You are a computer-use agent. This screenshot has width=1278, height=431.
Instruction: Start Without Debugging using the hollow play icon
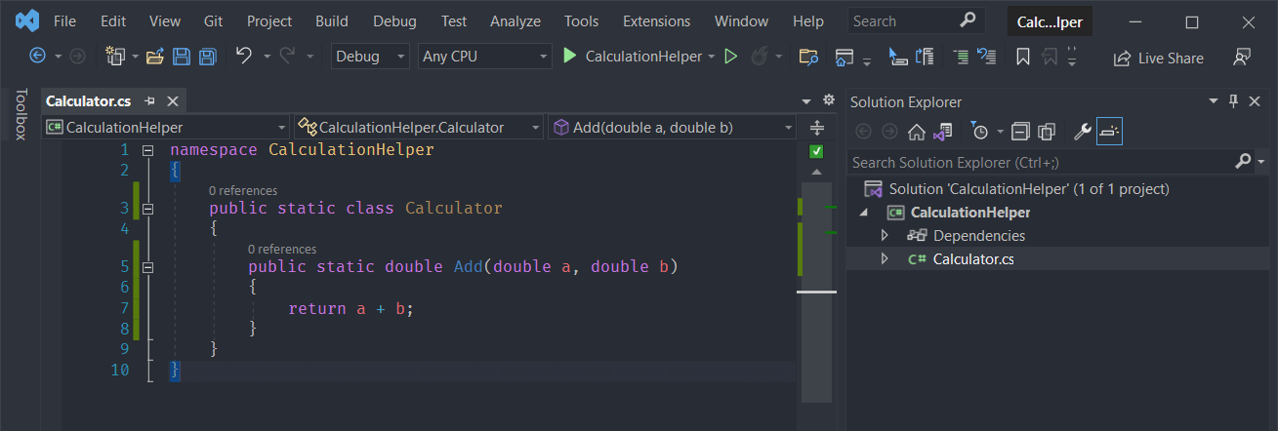click(x=730, y=57)
